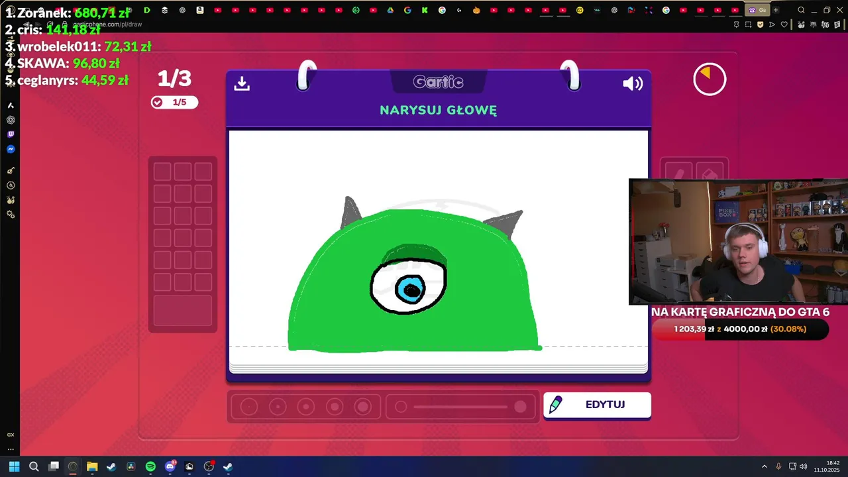Open Twitch from the Opera sidebar
This screenshot has height=477, width=848.
pos(11,134)
